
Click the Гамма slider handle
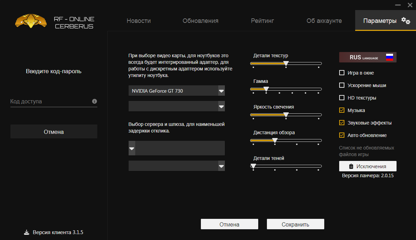click(266, 89)
